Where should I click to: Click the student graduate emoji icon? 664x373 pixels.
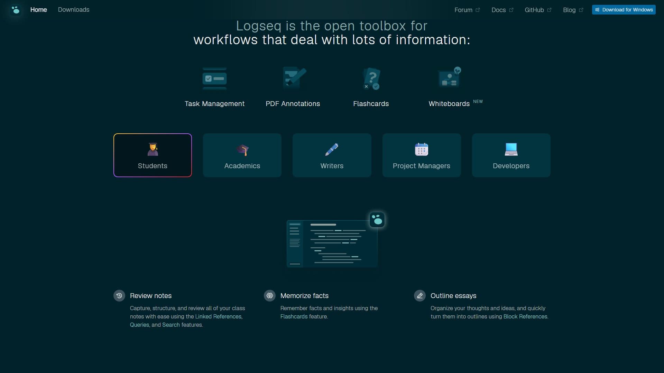coord(153,149)
